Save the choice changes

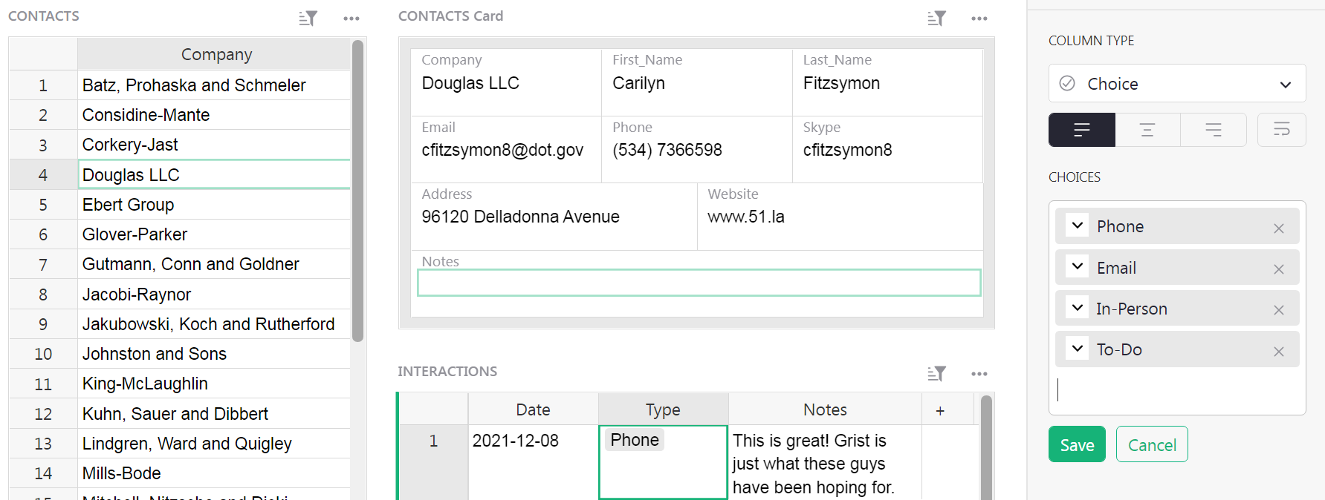1077,444
